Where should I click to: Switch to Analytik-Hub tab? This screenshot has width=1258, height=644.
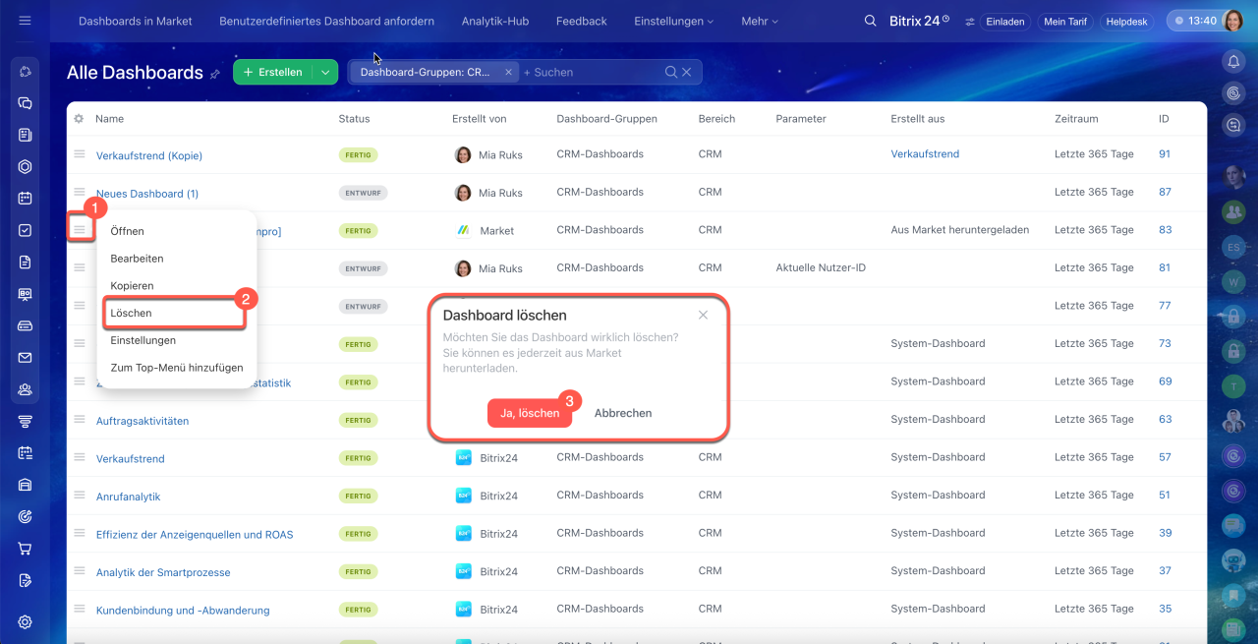(x=494, y=21)
